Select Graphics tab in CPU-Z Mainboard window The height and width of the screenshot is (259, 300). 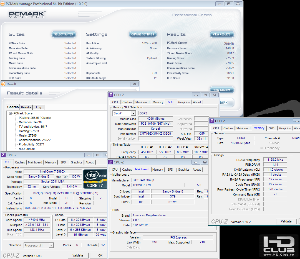184,170
